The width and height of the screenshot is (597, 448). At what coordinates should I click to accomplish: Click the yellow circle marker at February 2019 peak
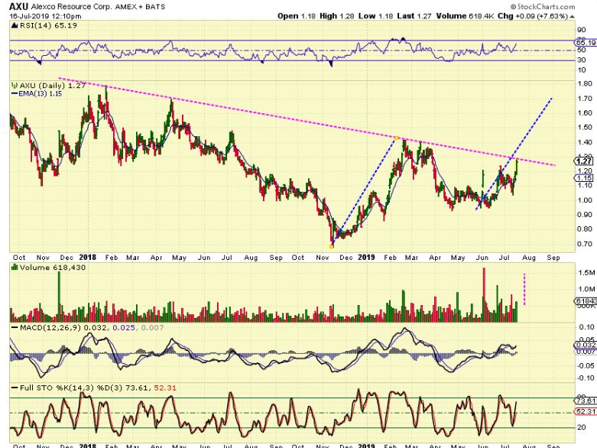click(x=397, y=138)
